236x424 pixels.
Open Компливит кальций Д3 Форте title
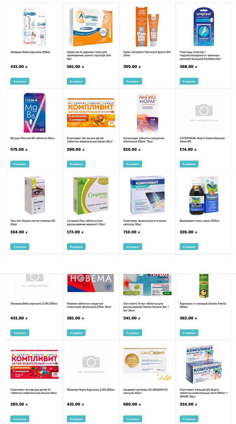pos(203,393)
